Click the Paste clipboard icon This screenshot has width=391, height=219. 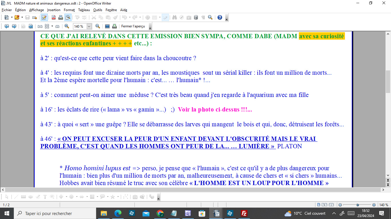point(108,17)
